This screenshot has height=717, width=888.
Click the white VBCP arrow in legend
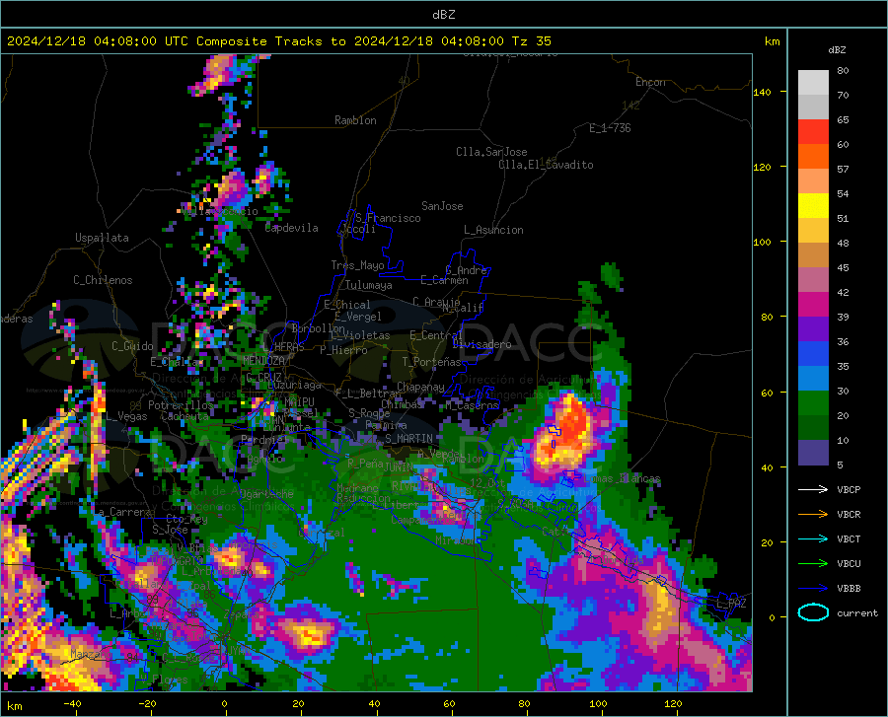[x=813, y=489]
